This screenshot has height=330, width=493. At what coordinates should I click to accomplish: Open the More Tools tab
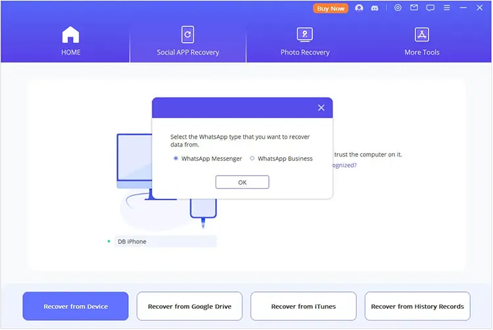[x=421, y=41]
